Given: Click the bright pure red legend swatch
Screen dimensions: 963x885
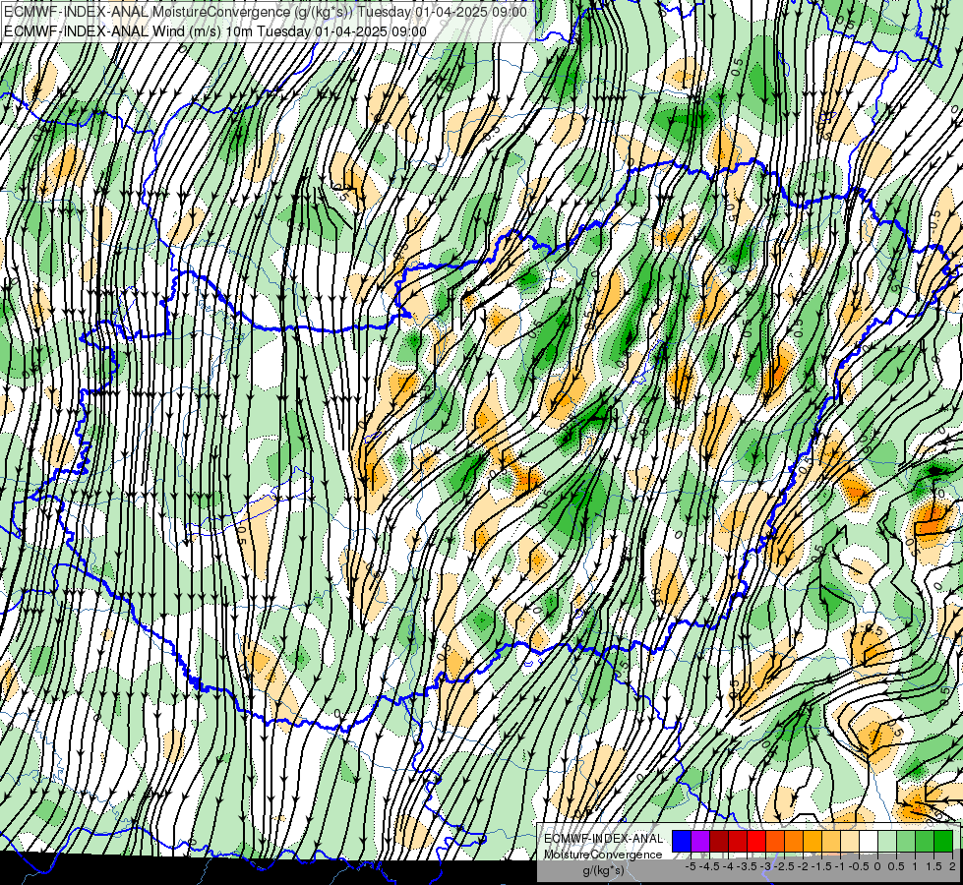Looking at the screenshot, I should (756, 841).
